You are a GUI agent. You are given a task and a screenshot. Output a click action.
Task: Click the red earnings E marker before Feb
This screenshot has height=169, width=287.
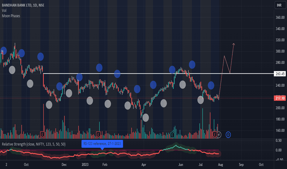point(98,135)
